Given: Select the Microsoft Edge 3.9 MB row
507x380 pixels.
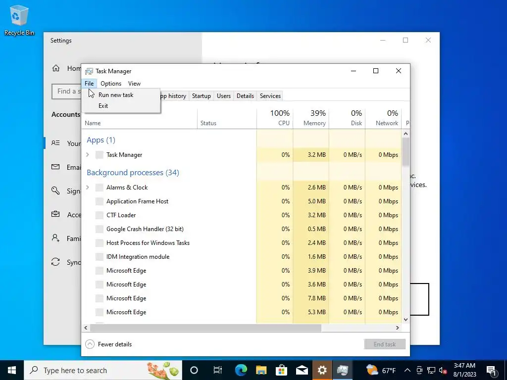Looking at the screenshot, I should click(242, 271).
